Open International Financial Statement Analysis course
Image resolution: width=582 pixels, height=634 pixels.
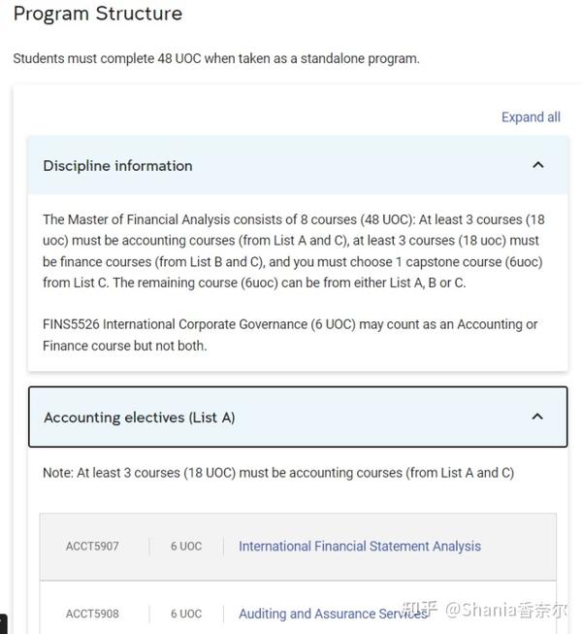(360, 547)
